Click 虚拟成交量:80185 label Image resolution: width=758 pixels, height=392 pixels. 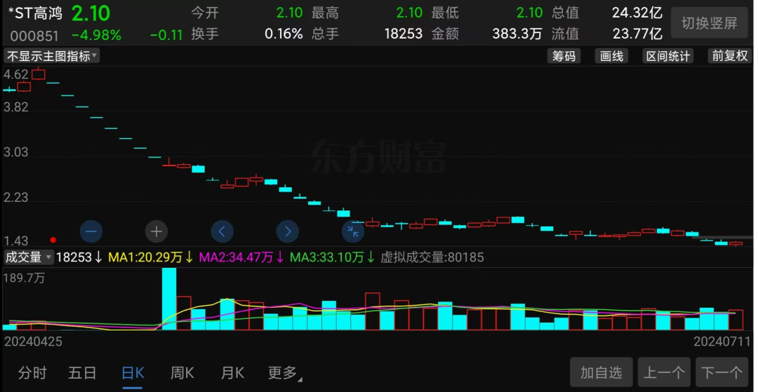tap(432, 257)
